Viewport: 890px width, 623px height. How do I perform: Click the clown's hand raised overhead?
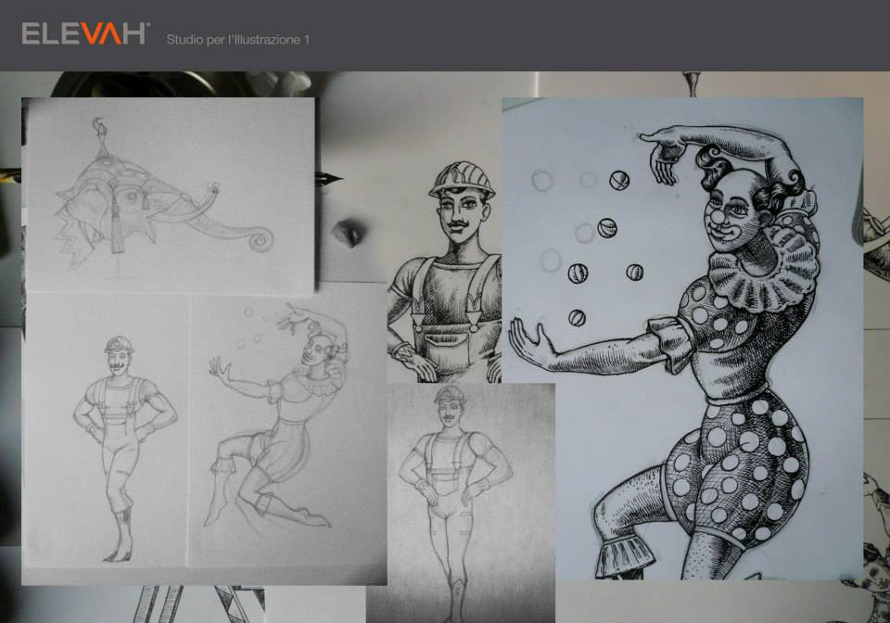point(665,154)
